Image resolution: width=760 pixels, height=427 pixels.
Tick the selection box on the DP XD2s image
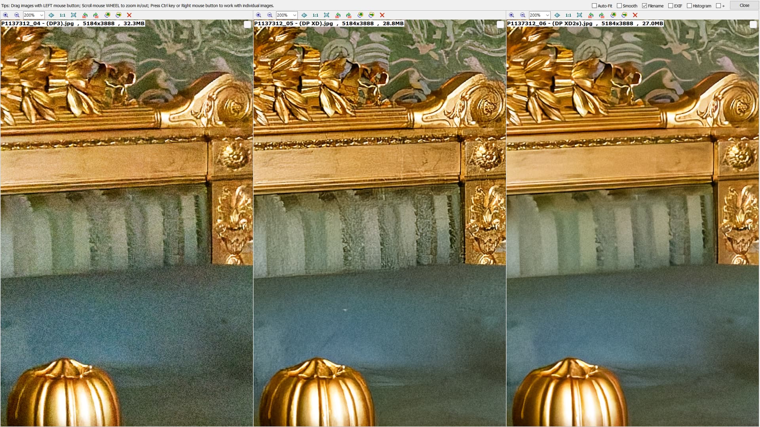[753, 25]
